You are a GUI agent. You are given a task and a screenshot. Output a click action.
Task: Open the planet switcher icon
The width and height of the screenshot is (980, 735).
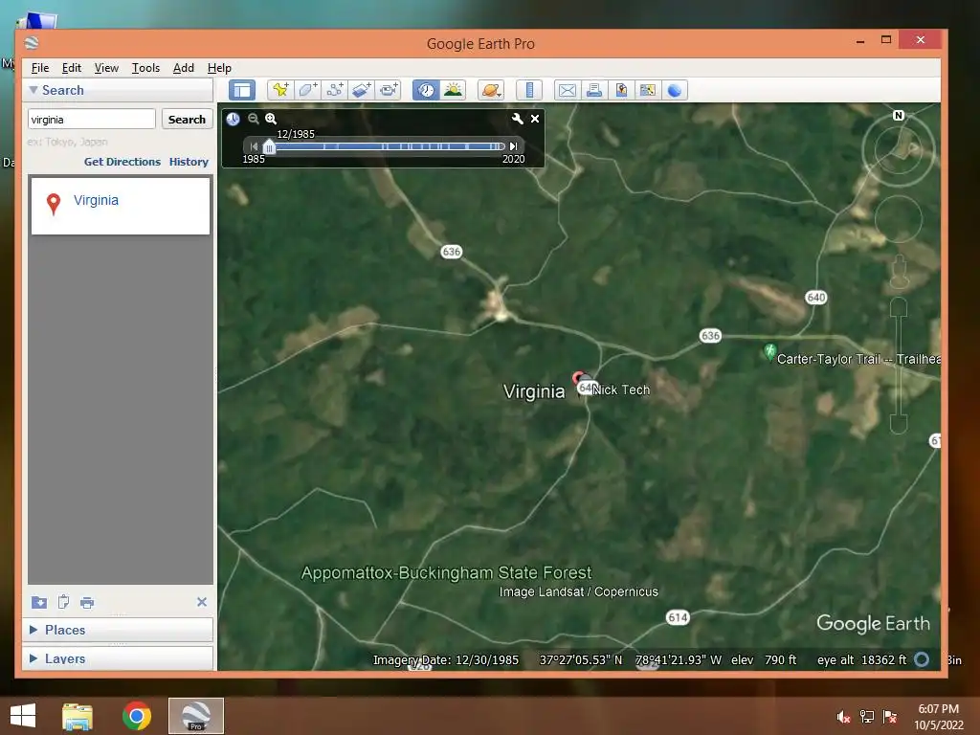(491, 90)
